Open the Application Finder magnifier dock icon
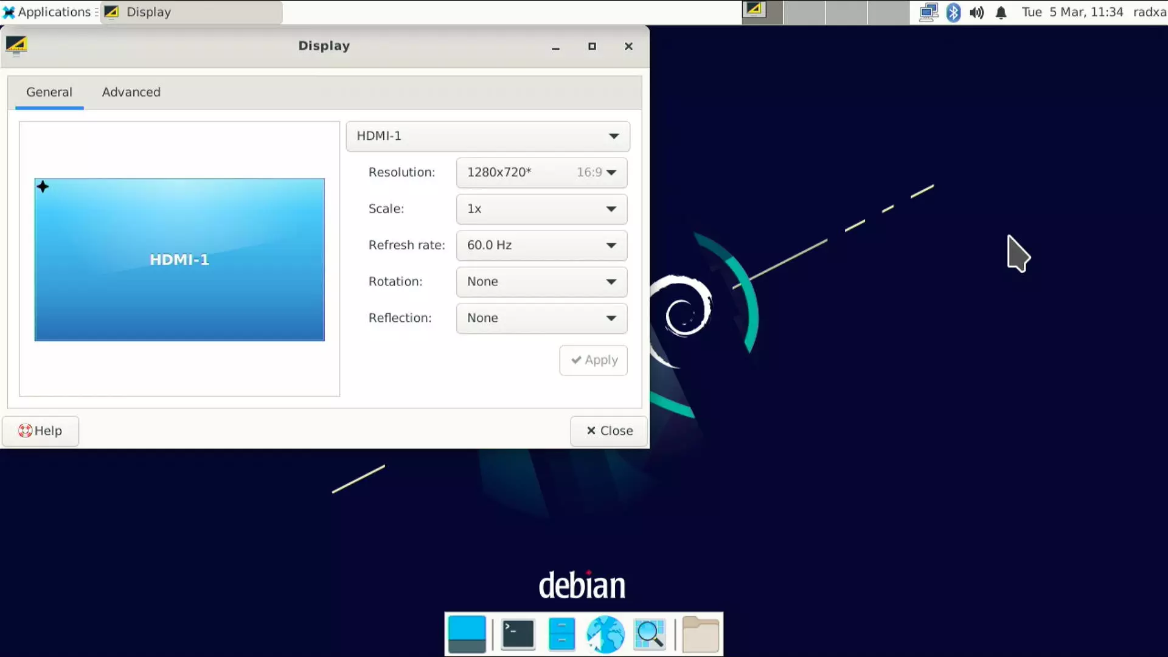The width and height of the screenshot is (1168, 657). [x=649, y=634]
